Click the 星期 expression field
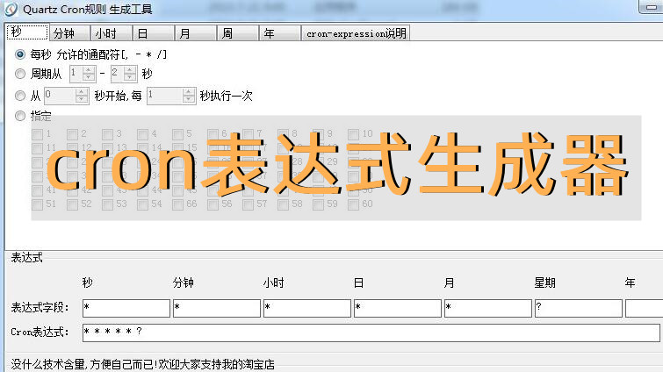This screenshot has width=663, height=372. pyautogui.click(x=579, y=308)
